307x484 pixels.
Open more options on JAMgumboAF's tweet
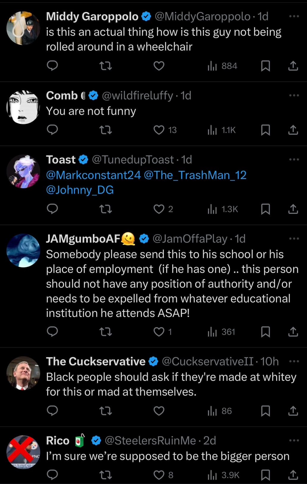[294, 239]
